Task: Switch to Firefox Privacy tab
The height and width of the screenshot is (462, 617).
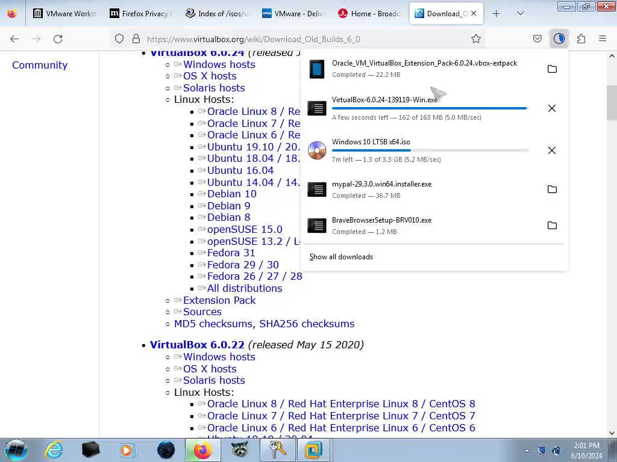Action: pyautogui.click(x=140, y=14)
